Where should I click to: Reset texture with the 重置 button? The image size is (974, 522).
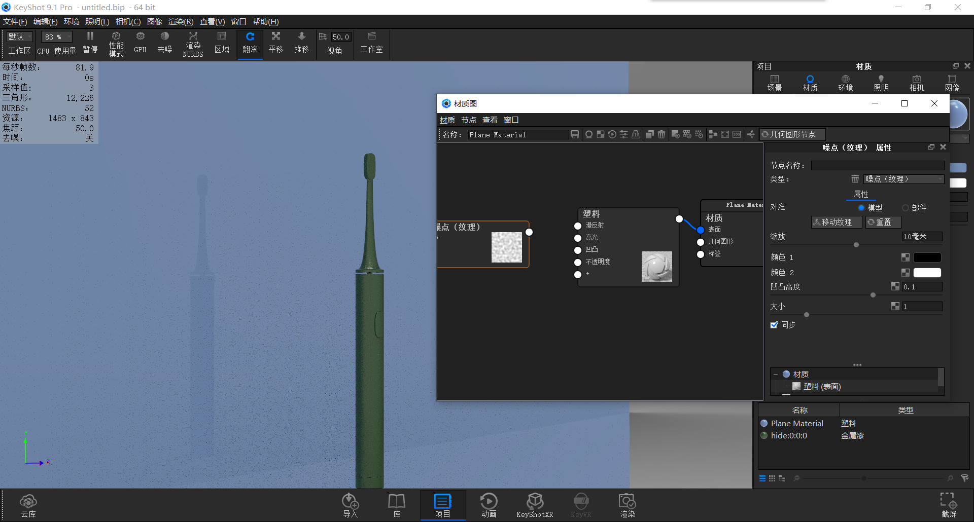click(x=883, y=222)
